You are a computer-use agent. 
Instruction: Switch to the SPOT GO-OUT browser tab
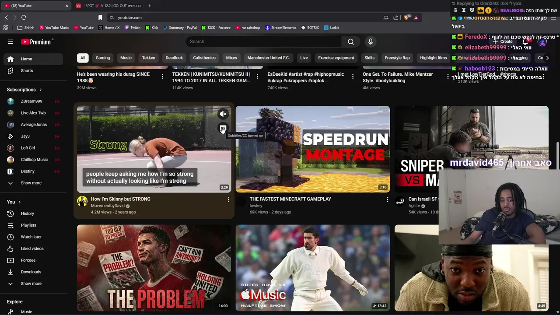[109, 6]
